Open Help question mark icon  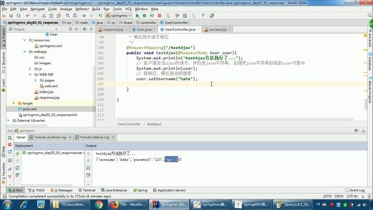(x=203, y=16)
